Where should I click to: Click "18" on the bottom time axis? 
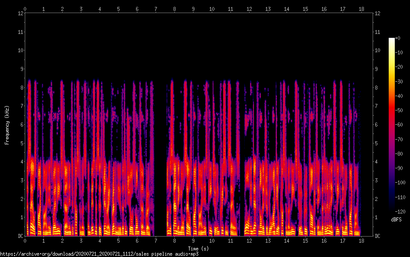coord(361,241)
